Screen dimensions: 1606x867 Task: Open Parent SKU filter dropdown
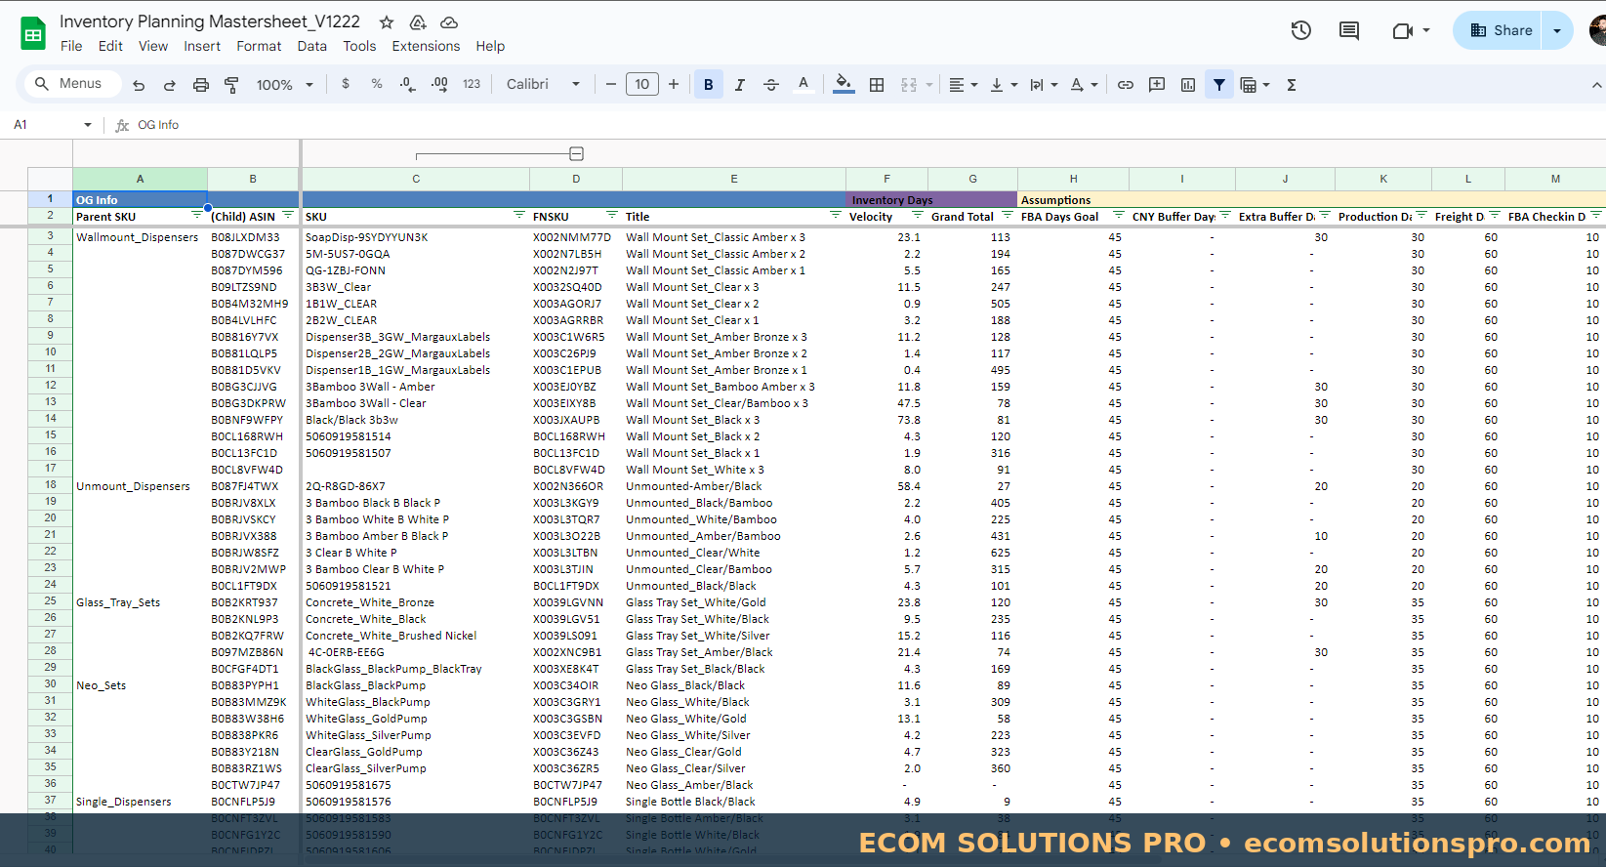coord(196,216)
